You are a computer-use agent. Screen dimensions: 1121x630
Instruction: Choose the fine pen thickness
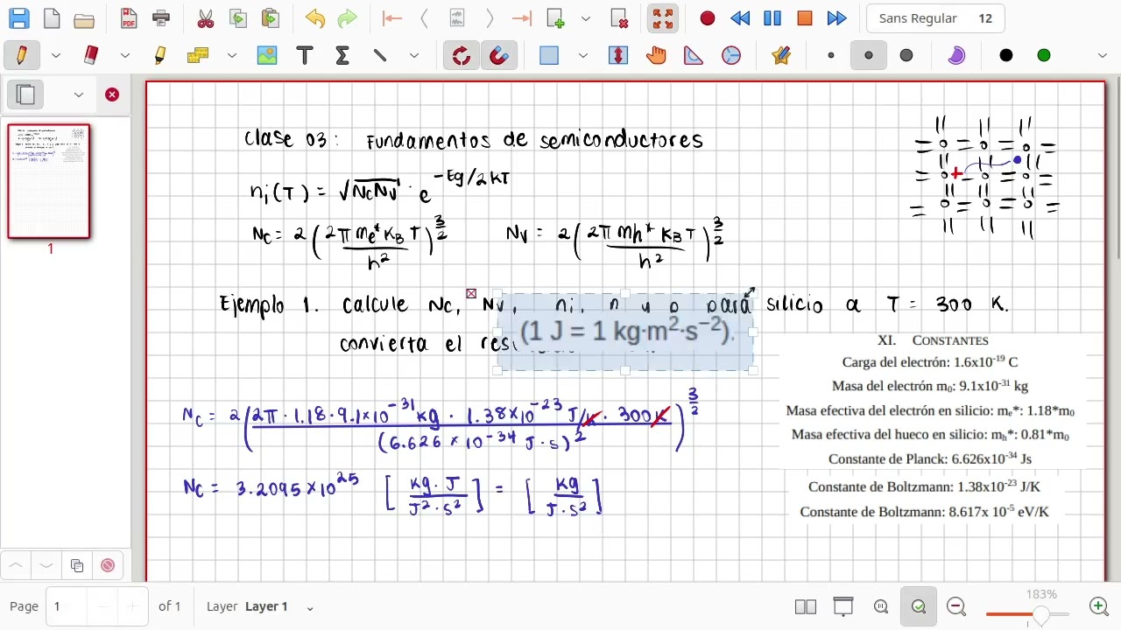pos(831,55)
